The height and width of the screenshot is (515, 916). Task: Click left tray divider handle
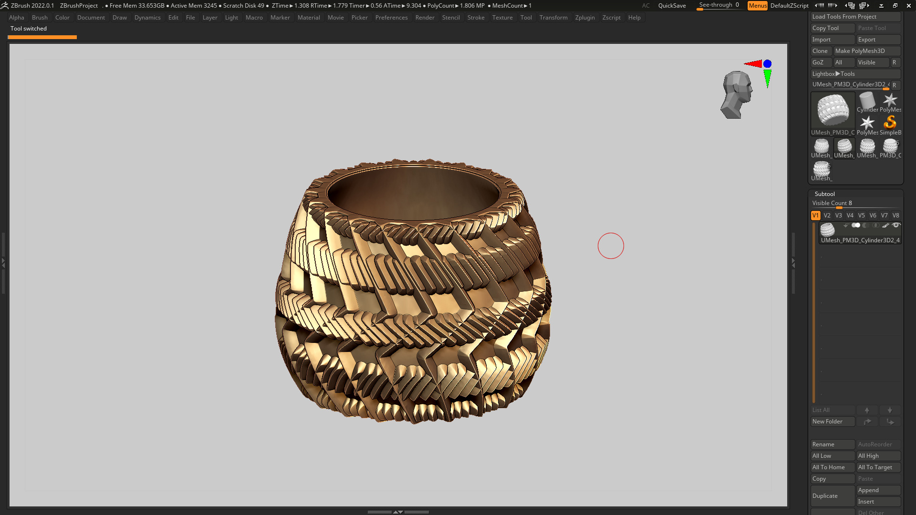(3, 263)
